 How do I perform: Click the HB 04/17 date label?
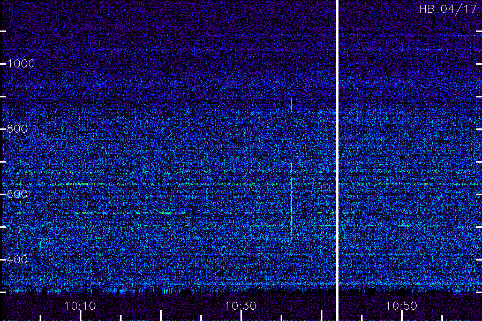(x=448, y=9)
